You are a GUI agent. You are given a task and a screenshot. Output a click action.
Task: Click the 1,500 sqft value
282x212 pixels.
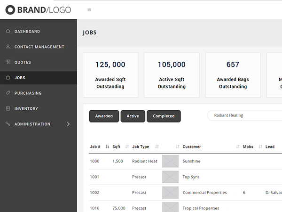pos(118,161)
